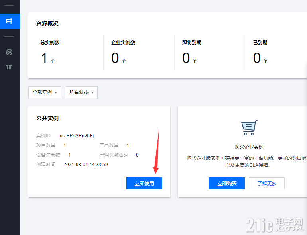The width and height of the screenshot is (307, 235).
Task: Click the 立即使用 button
Action: [x=144, y=183]
